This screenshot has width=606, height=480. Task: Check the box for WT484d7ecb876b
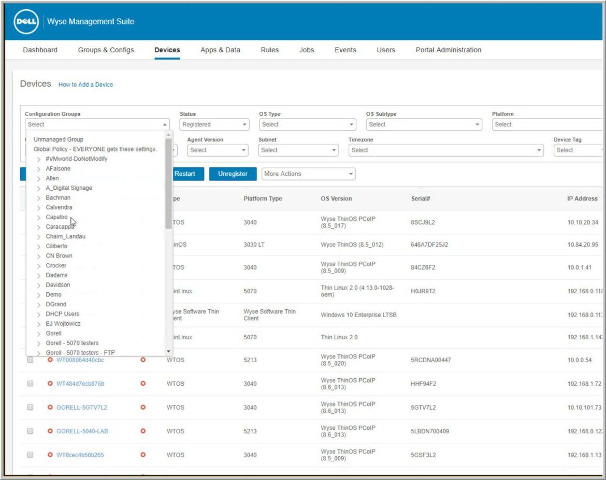pos(30,384)
